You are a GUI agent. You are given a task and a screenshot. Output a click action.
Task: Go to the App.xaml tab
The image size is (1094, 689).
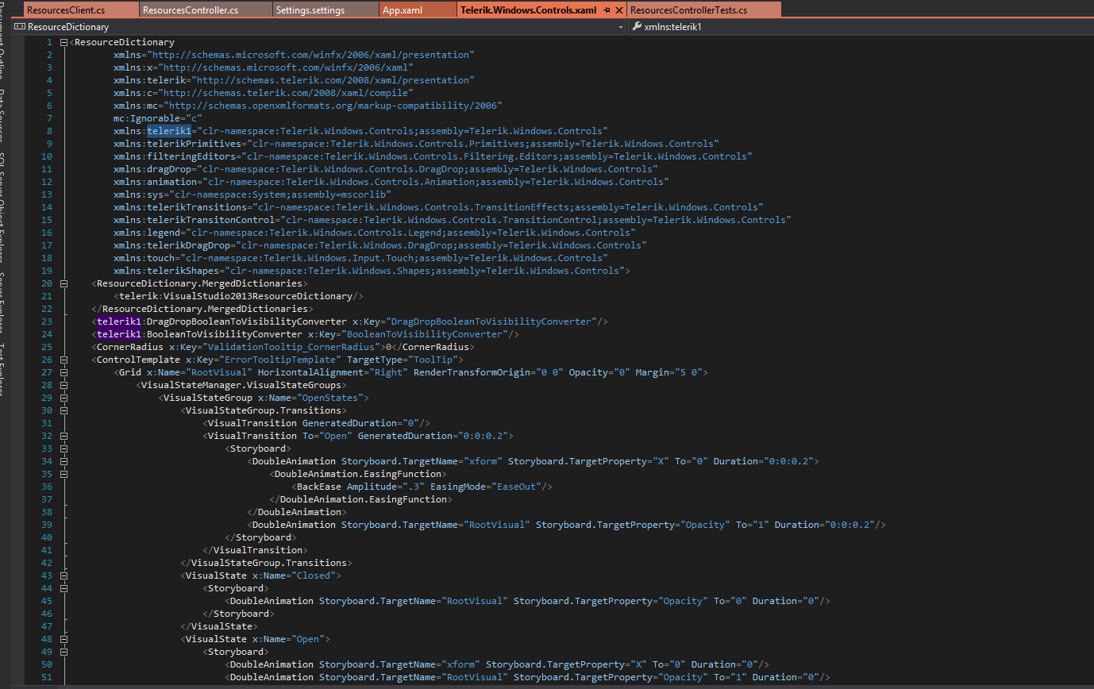[418, 10]
